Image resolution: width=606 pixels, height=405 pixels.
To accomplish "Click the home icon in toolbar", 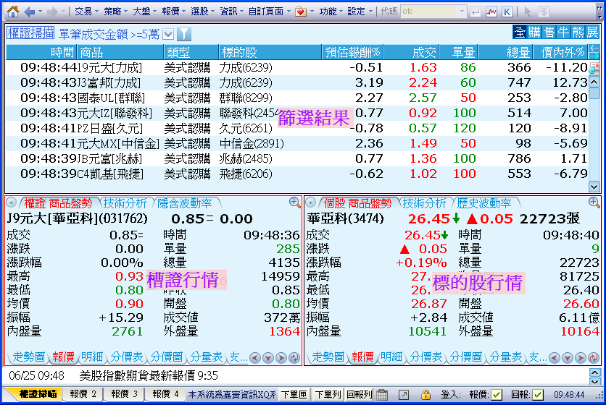I will 12,12.
